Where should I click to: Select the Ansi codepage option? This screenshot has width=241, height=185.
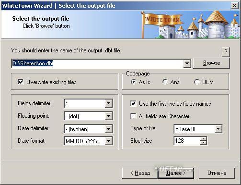tap(165, 82)
